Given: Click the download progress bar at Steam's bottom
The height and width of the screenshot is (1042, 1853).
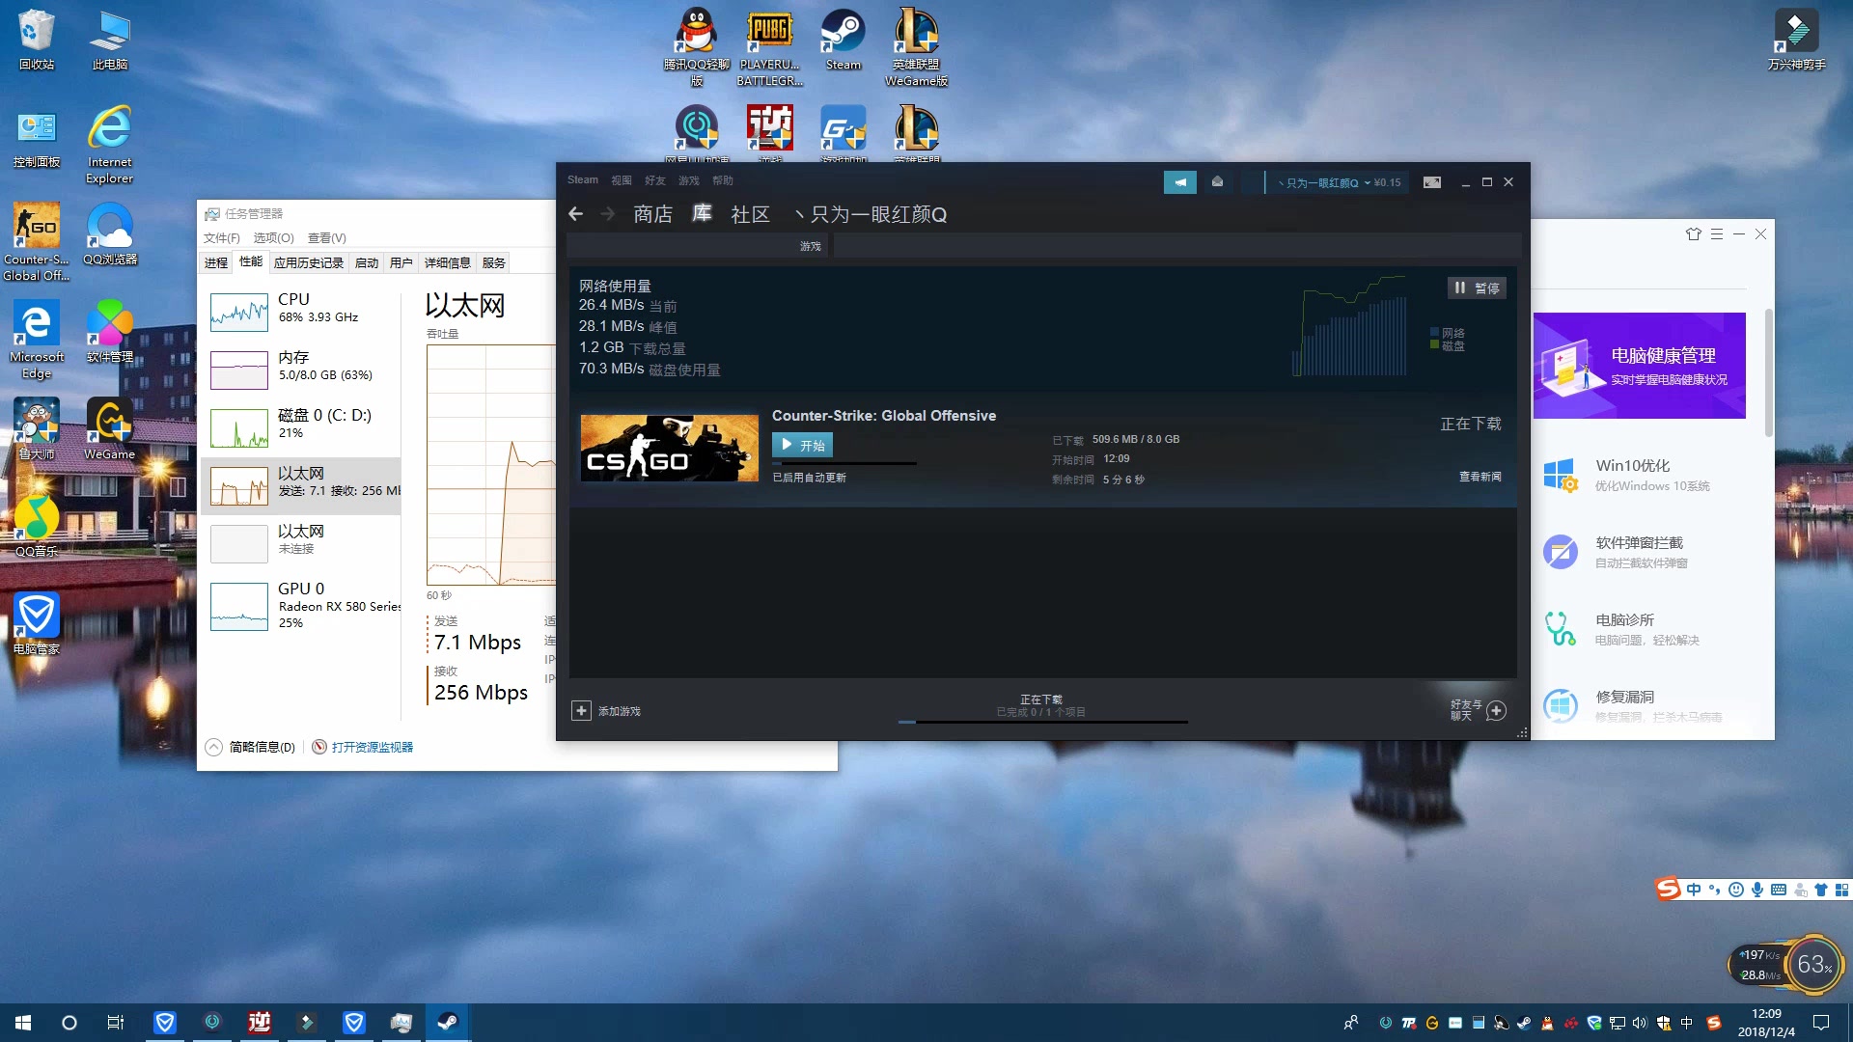Looking at the screenshot, I should click(1042, 722).
